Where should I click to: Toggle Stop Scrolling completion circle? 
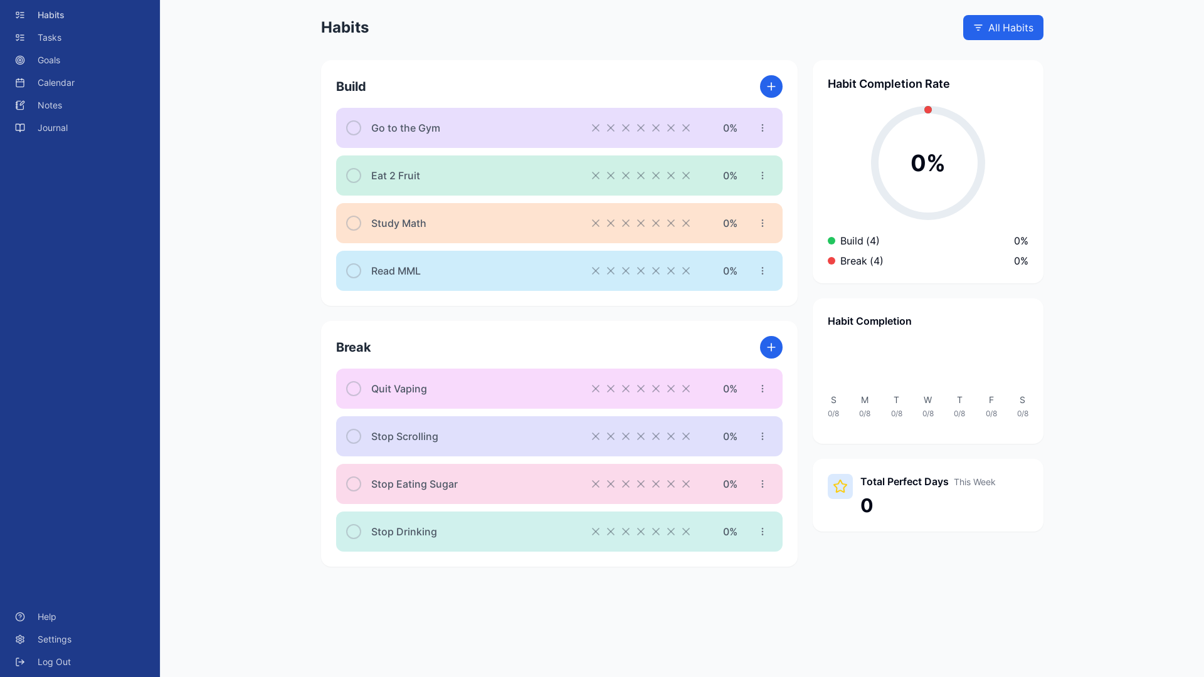(354, 436)
